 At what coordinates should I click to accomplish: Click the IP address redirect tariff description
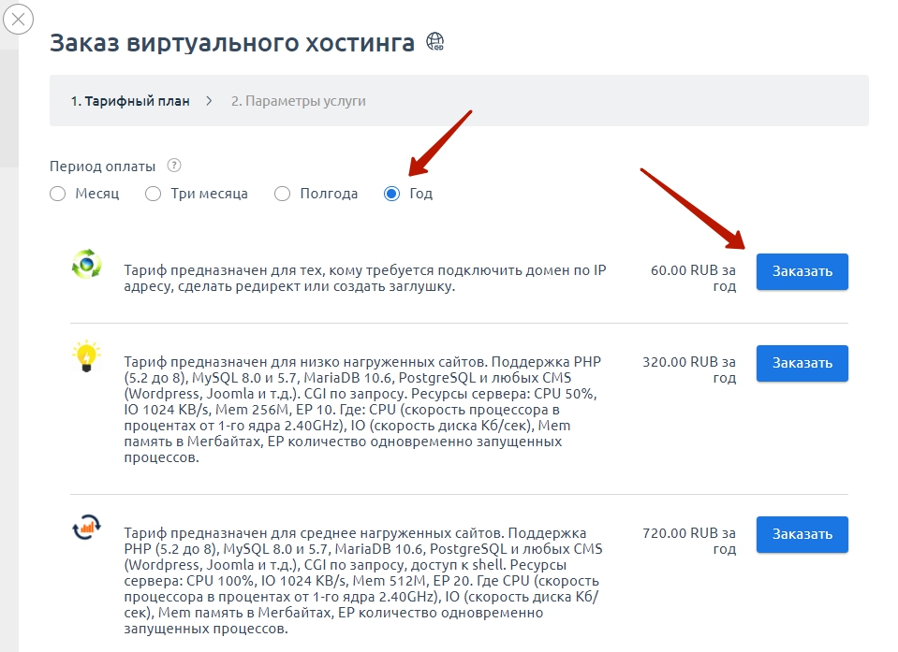pos(365,278)
